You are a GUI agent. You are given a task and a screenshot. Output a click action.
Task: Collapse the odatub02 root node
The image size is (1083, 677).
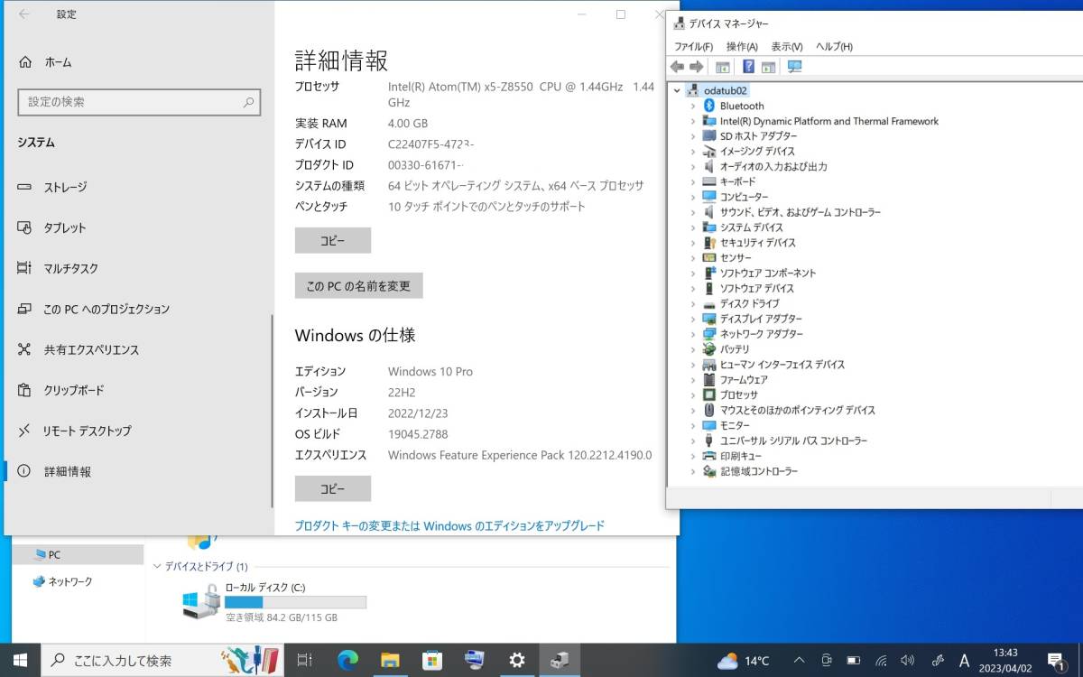677,90
